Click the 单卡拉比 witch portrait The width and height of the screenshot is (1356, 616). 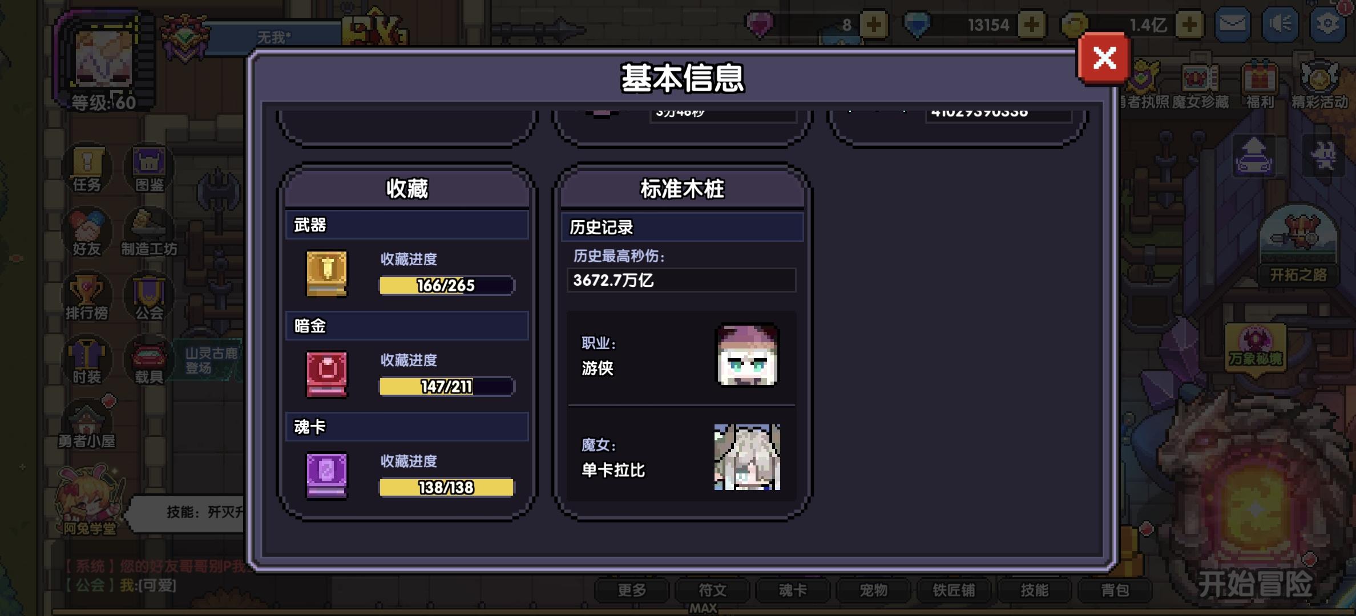pyautogui.click(x=747, y=457)
